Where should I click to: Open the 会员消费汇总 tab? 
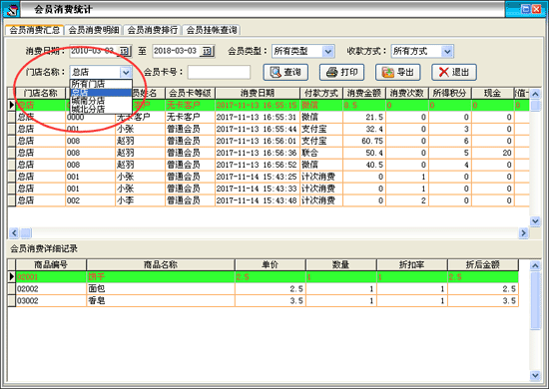34,30
